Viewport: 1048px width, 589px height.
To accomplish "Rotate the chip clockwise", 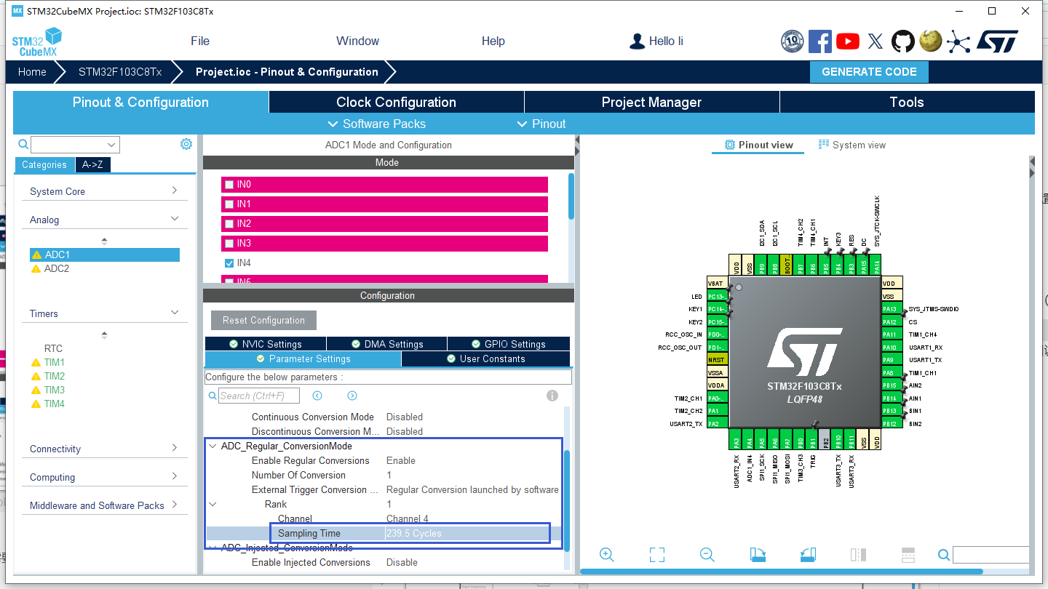I will (758, 555).
